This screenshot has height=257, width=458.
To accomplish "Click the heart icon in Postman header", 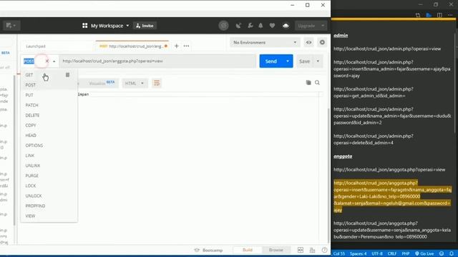I will (x=272, y=26).
